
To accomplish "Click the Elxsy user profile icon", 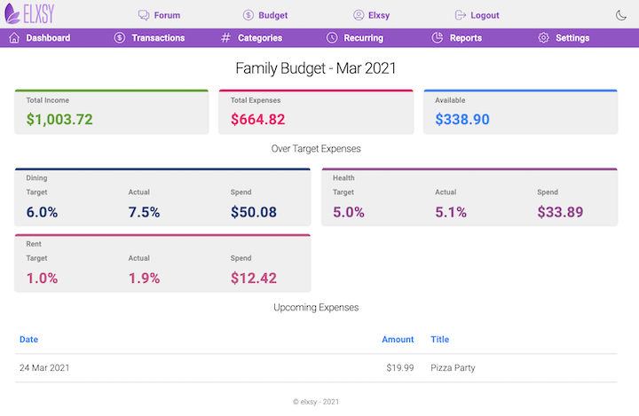I will [359, 15].
